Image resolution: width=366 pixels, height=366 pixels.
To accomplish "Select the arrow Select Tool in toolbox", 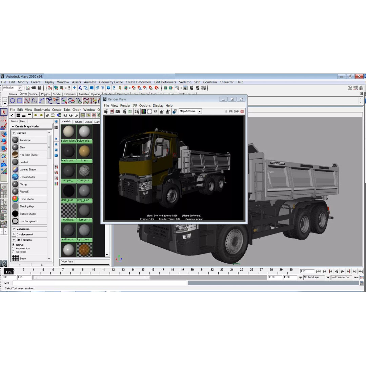I will pos(4,112).
